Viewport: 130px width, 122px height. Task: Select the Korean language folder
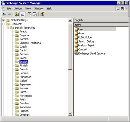[x=24, y=88]
